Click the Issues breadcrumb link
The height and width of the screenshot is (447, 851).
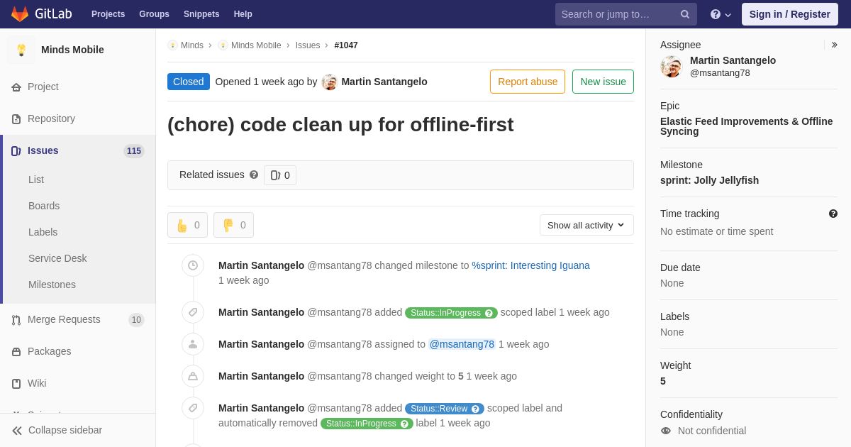point(308,45)
